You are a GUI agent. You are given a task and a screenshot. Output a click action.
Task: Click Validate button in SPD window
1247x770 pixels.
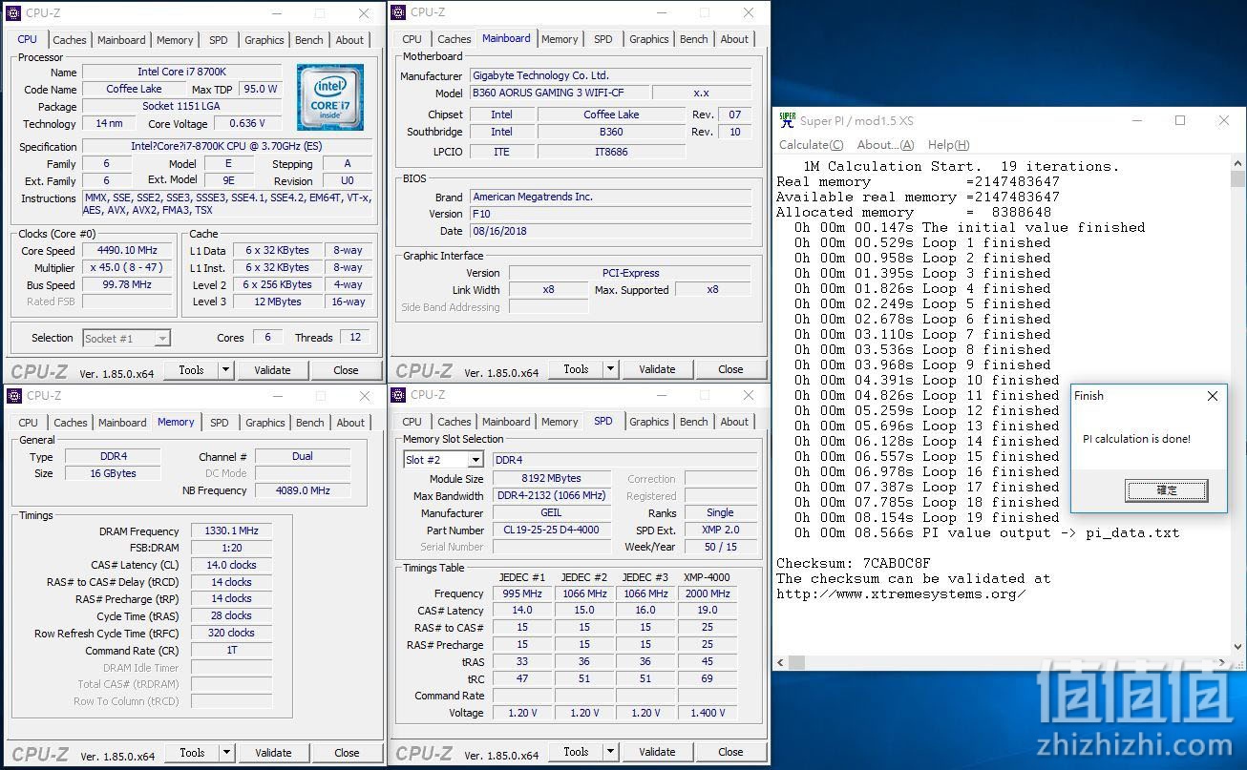[657, 752]
